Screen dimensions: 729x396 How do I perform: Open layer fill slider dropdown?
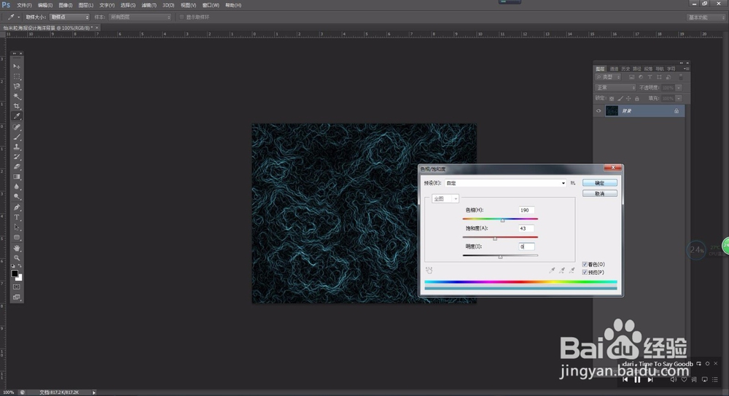click(679, 98)
